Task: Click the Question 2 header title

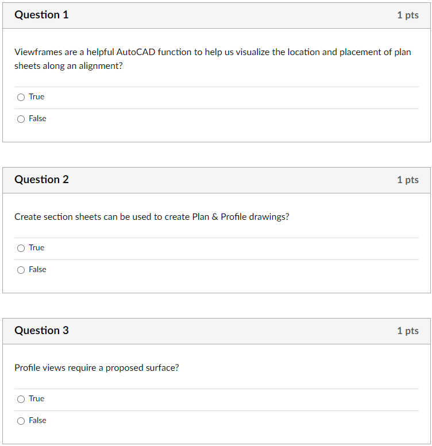Action: (x=41, y=180)
